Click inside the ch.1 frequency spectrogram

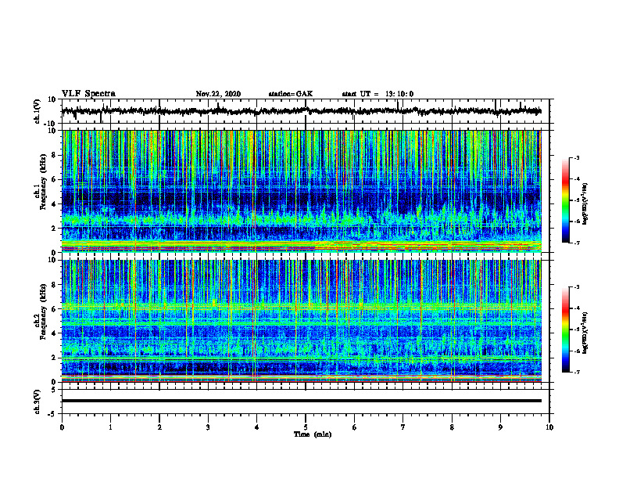301,191
